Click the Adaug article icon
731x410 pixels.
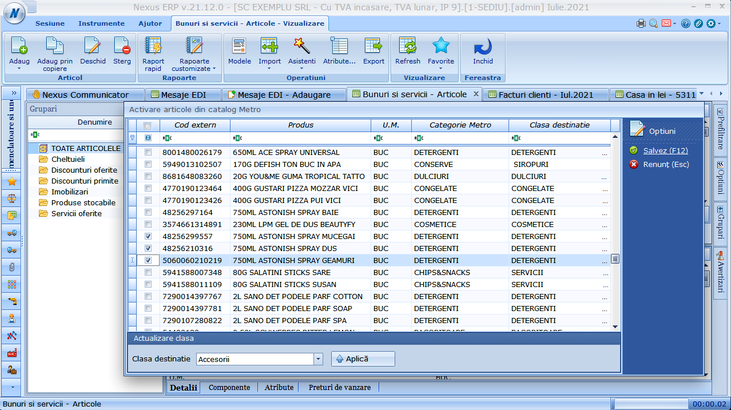[19, 46]
